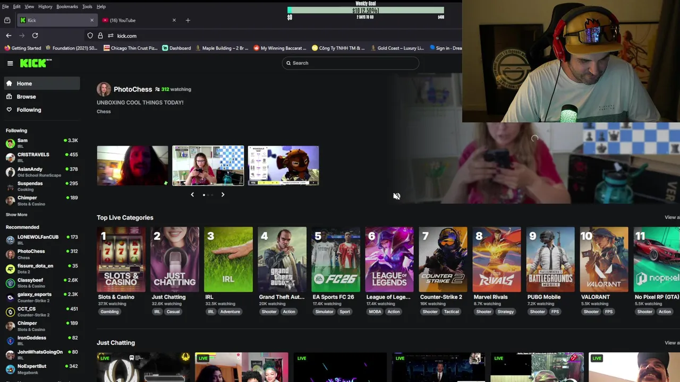
Task: Open the Kick hamburger sidebar menu
Action: 10,63
